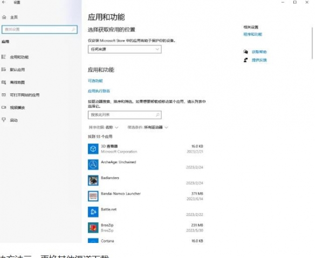
Task: Open 应用和功能 in the sidebar
Action: tap(19, 57)
